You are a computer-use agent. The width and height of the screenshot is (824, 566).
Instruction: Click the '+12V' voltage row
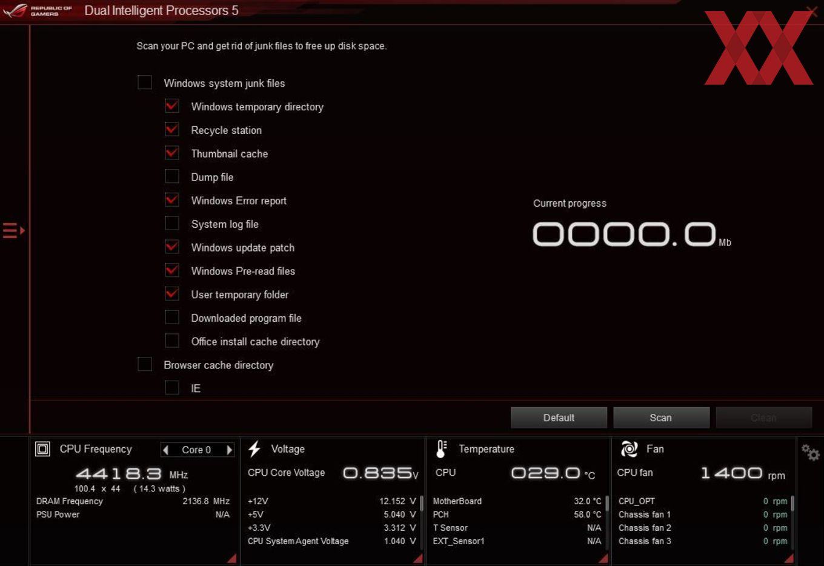click(331, 501)
